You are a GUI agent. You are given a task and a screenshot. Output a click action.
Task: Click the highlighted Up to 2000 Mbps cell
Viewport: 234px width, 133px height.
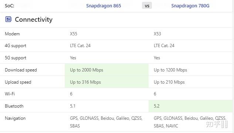click(106, 70)
